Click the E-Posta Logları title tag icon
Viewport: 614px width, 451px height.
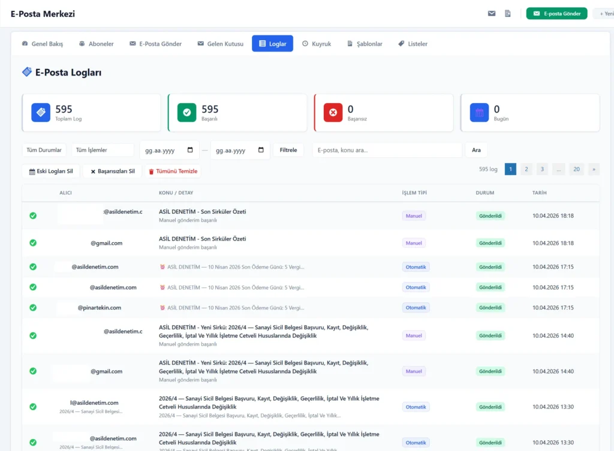coord(26,72)
